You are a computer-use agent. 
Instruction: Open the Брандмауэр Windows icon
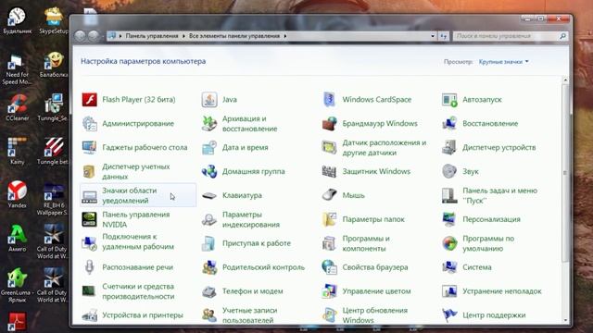tap(330, 123)
